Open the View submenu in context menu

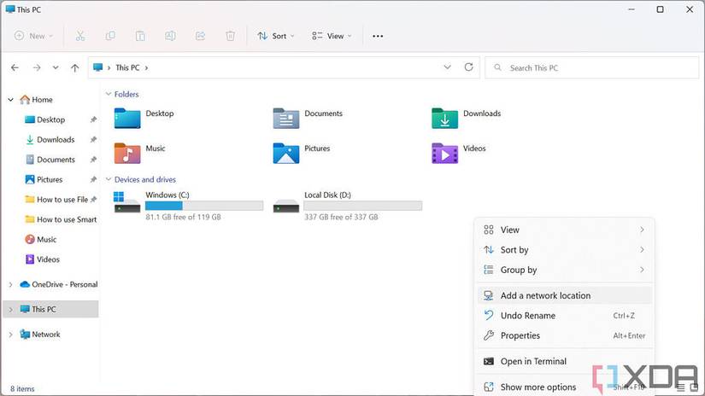564,230
